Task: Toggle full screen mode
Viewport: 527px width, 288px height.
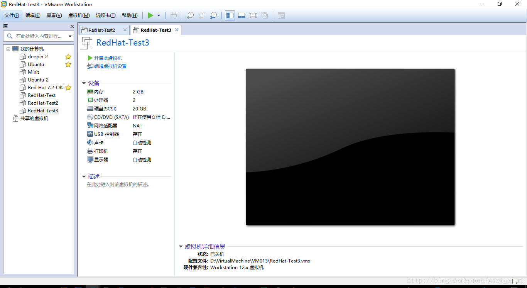Action: tap(253, 15)
